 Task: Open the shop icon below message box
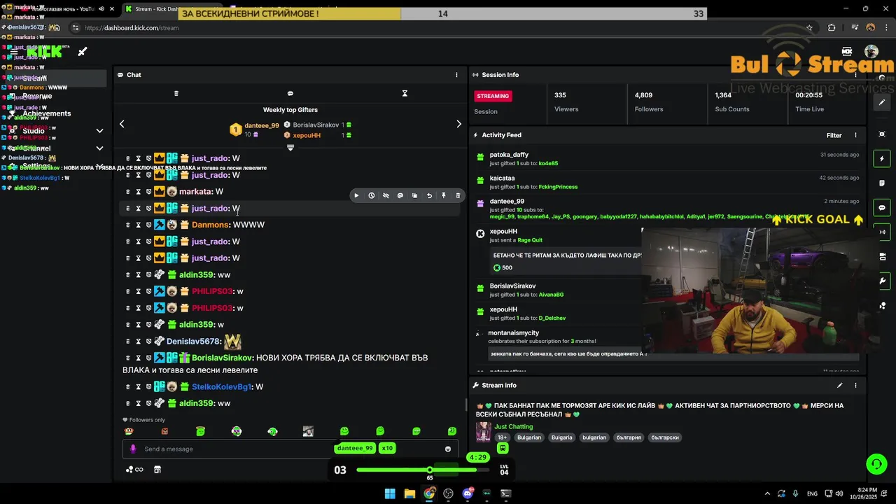pyautogui.click(x=157, y=470)
